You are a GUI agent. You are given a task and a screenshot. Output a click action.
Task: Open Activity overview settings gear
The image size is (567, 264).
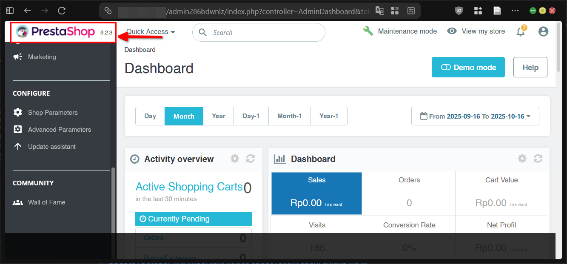pyautogui.click(x=234, y=159)
